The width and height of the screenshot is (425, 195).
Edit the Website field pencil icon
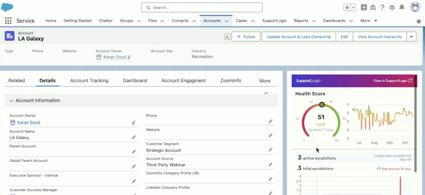point(270,135)
